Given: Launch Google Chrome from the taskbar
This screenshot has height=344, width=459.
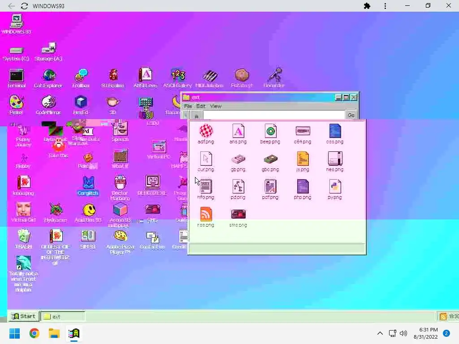Looking at the screenshot, I should [35, 333].
